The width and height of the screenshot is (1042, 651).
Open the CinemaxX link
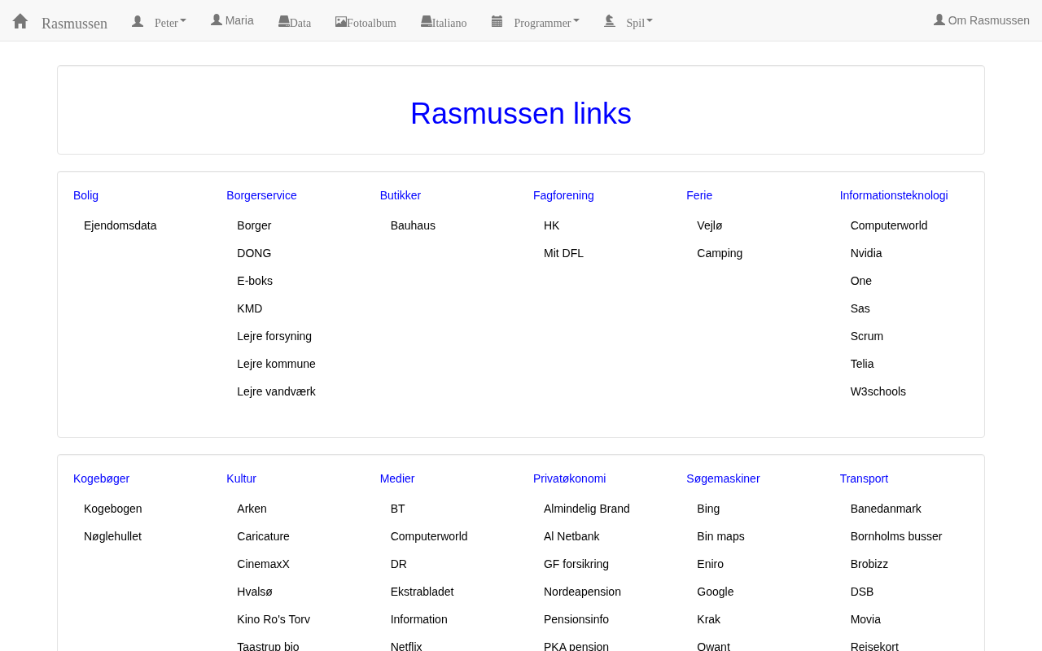tap(263, 564)
